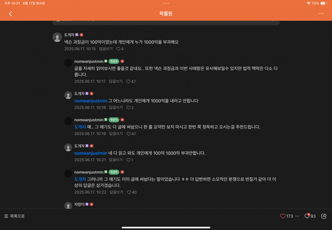Viewport: 332px width, 230px height.
Task: Open the ellipsis next to the 173 likes
Action: tap(297, 216)
